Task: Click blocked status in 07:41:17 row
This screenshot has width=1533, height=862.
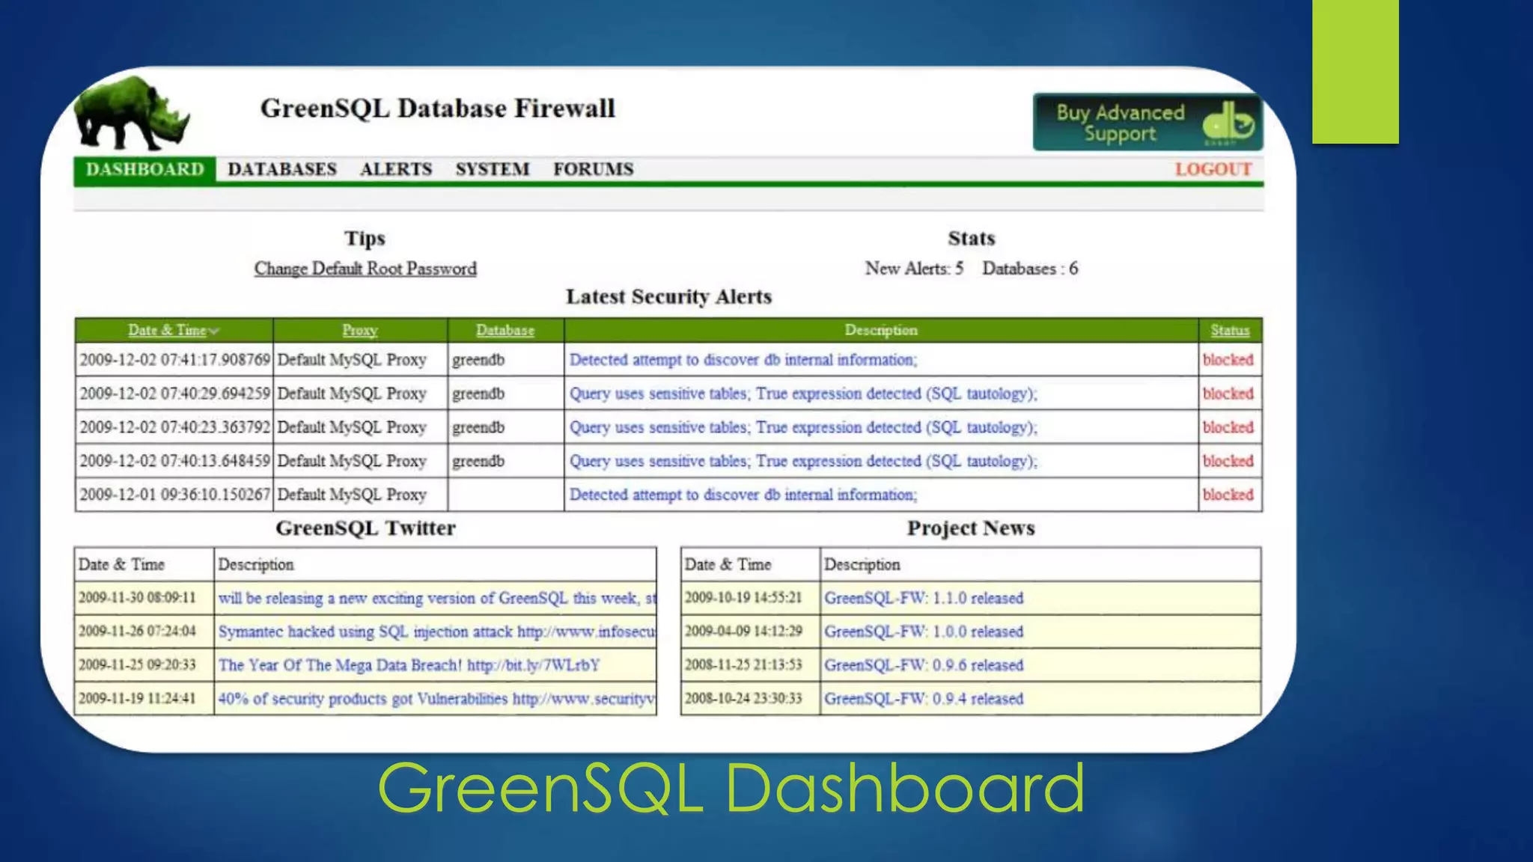Action: [x=1228, y=360]
